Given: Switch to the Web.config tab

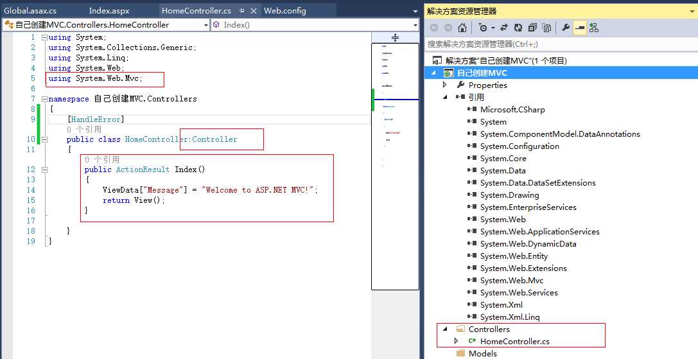Looking at the screenshot, I should (285, 10).
